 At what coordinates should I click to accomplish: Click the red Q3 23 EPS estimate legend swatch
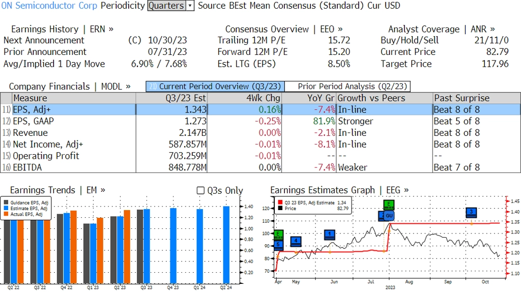pos(280,202)
